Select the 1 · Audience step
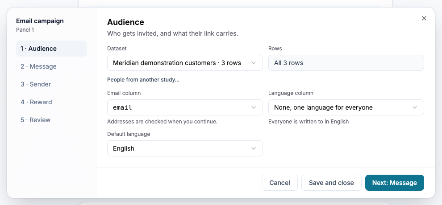 click(x=52, y=49)
